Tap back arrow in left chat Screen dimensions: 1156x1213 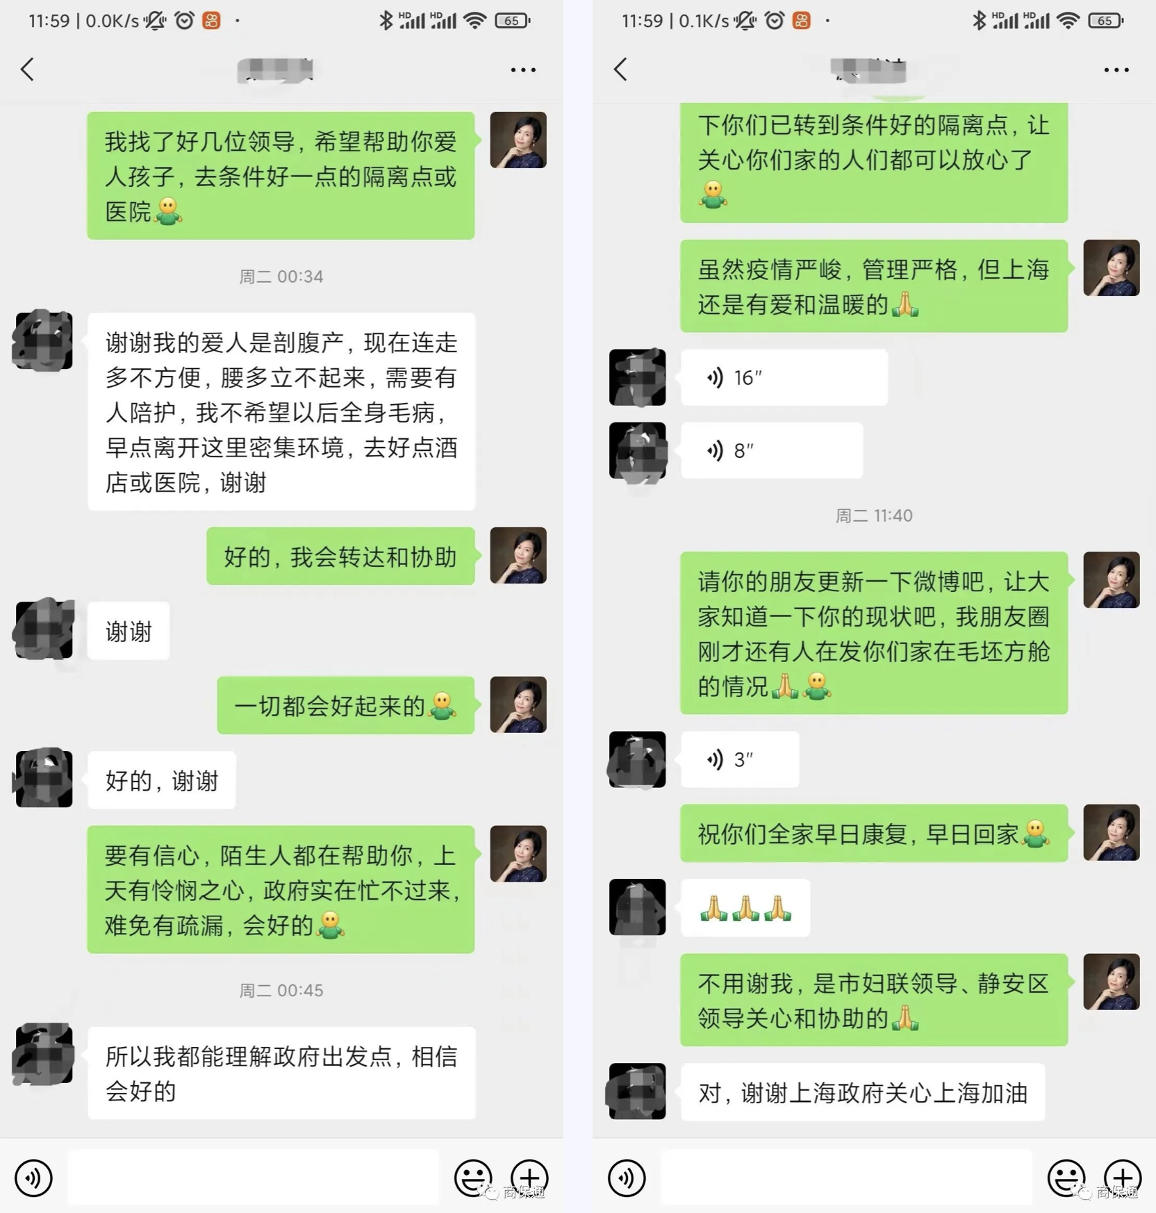[27, 69]
